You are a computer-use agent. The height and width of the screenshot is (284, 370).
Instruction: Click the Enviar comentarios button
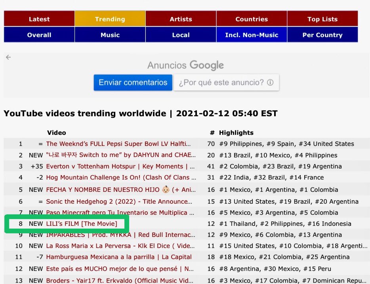(x=133, y=83)
